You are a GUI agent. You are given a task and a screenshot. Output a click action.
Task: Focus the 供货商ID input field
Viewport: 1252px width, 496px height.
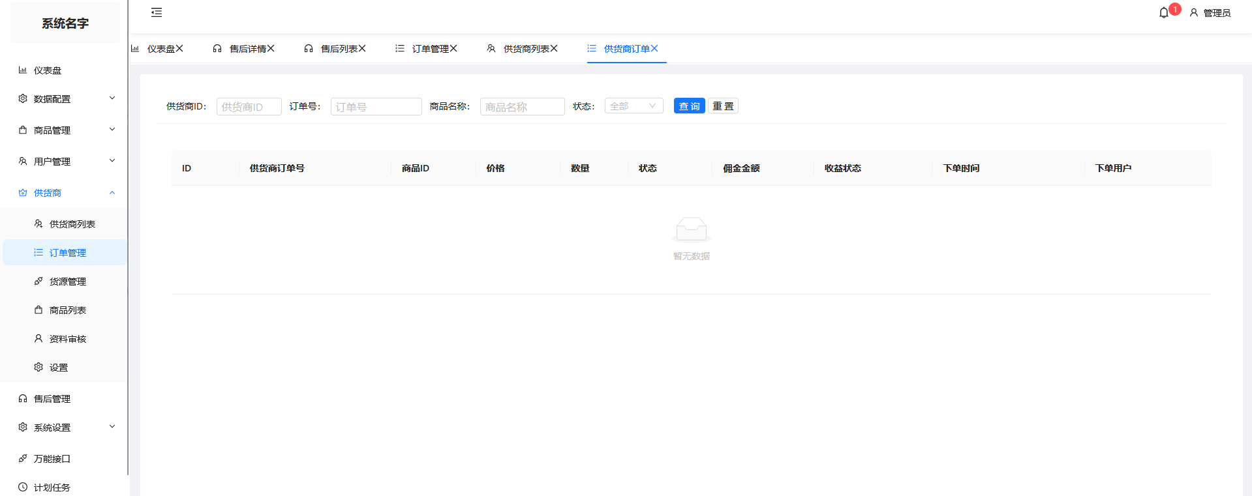click(249, 107)
